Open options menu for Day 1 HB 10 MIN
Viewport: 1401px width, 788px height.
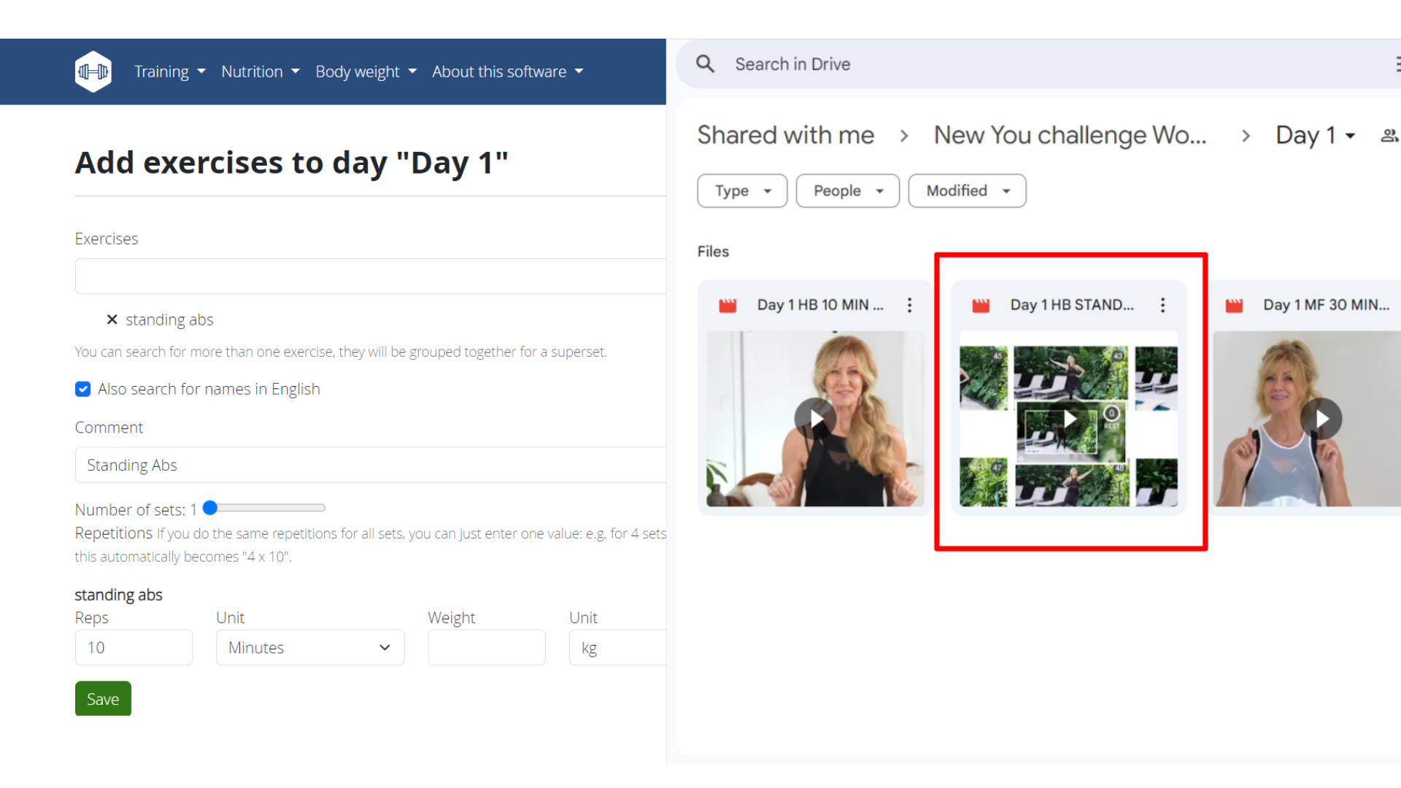click(x=909, y=305)
